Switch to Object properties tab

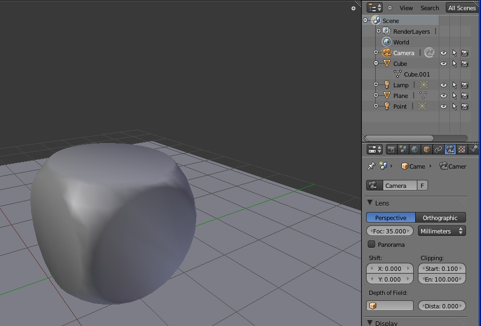[426, 150]
